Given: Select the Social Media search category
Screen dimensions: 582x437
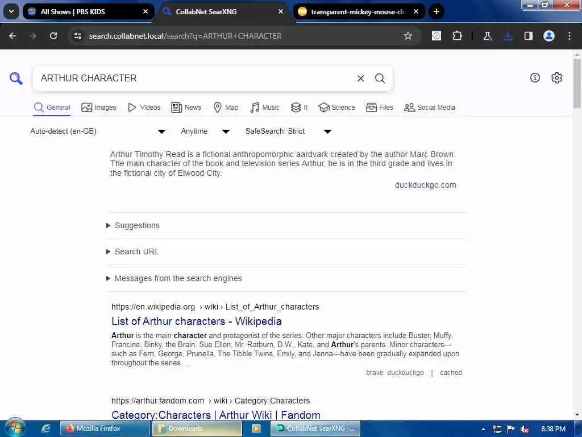Looking at the screenshot, I should tap(430, 108).
